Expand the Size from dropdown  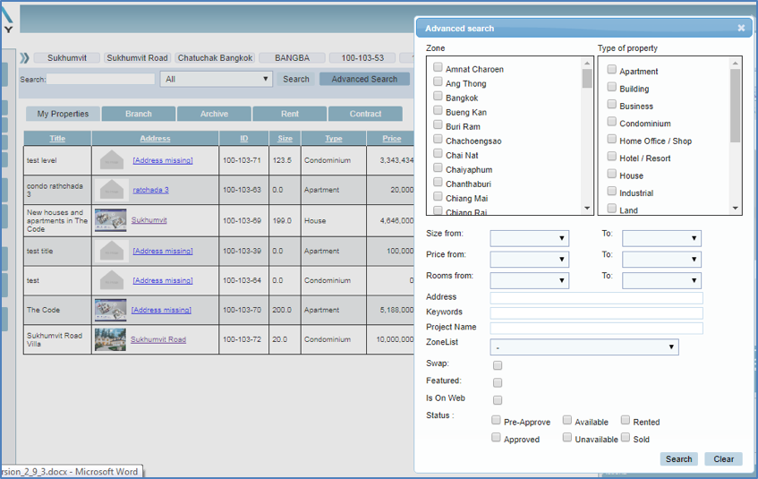(529, 238)
